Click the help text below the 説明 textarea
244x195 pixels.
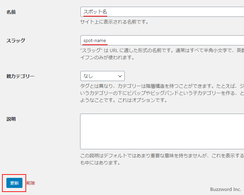[161, 159]
